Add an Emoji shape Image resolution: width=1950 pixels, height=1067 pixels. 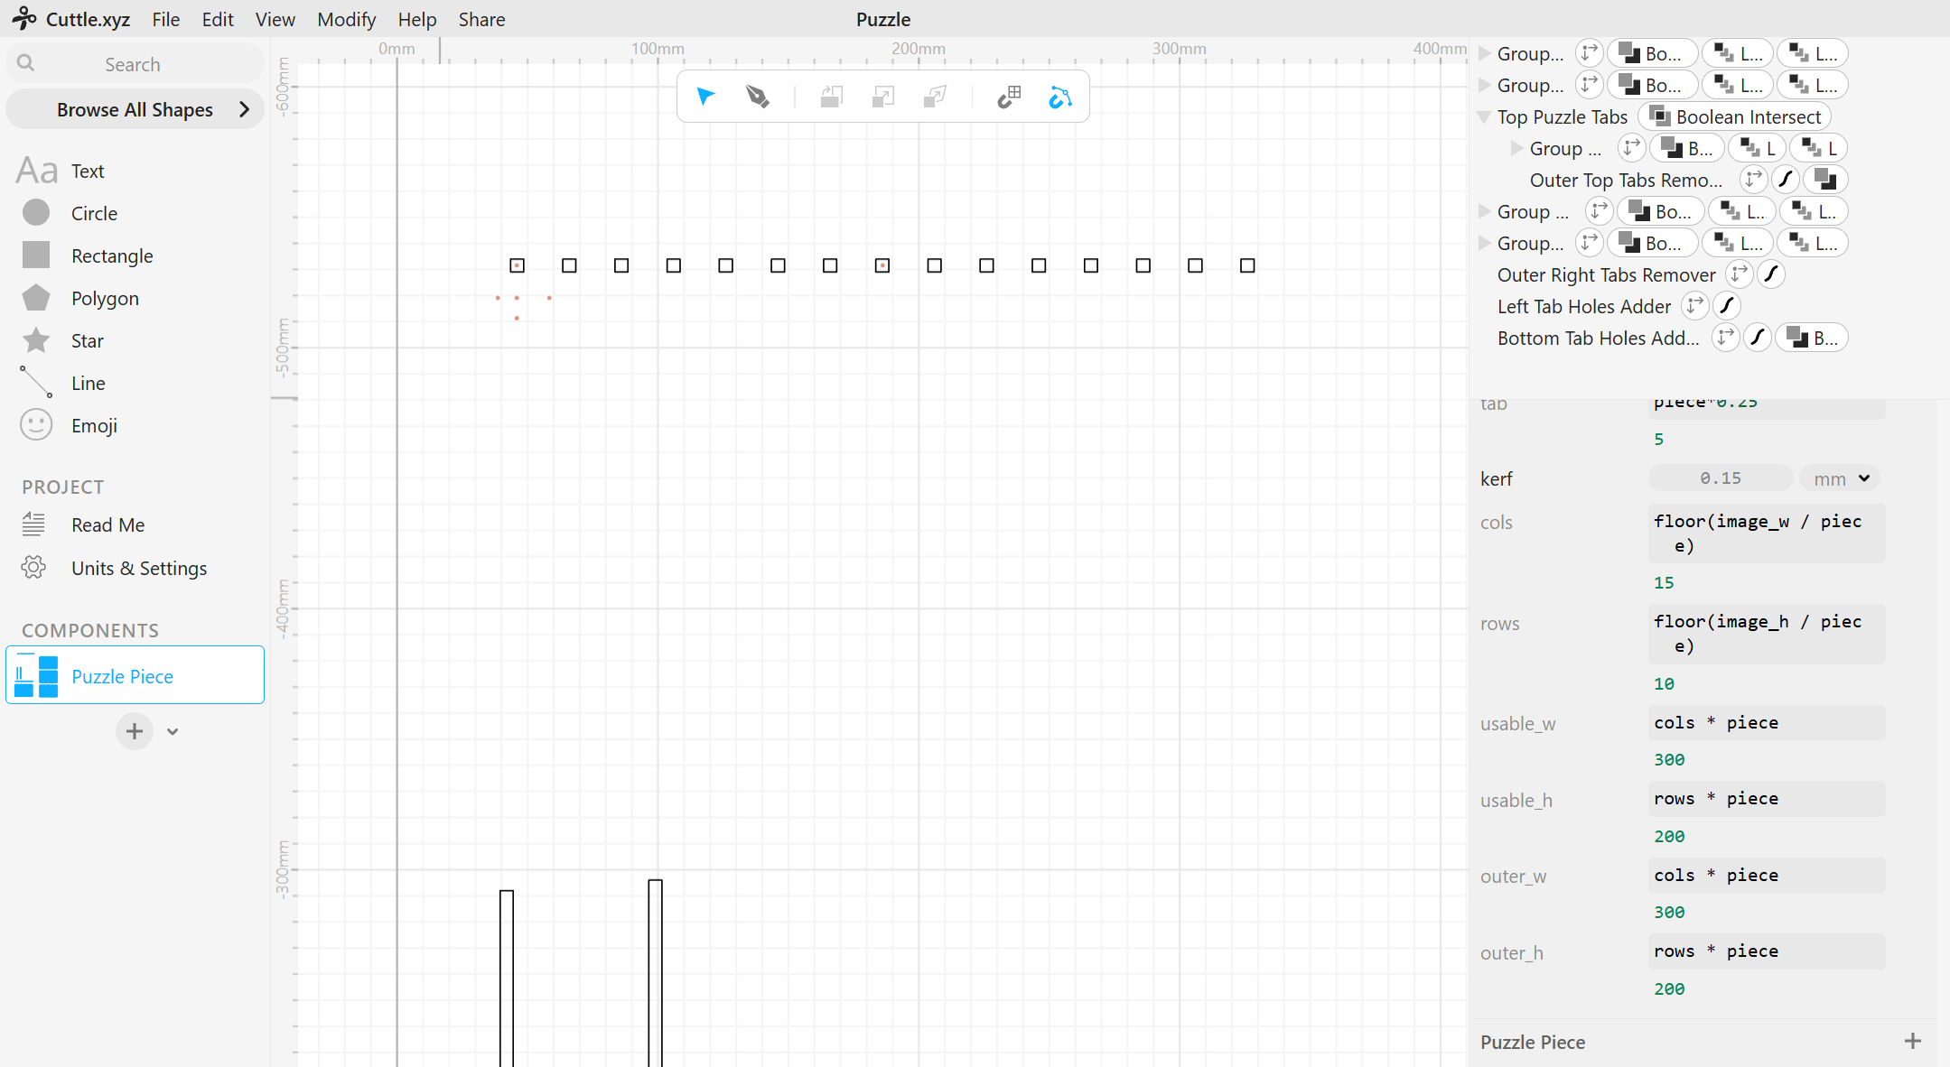(94, 425)
